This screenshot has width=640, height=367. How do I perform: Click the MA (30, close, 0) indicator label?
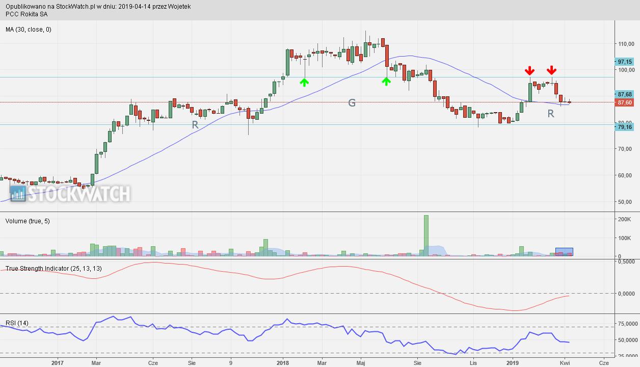pos(29,30)
